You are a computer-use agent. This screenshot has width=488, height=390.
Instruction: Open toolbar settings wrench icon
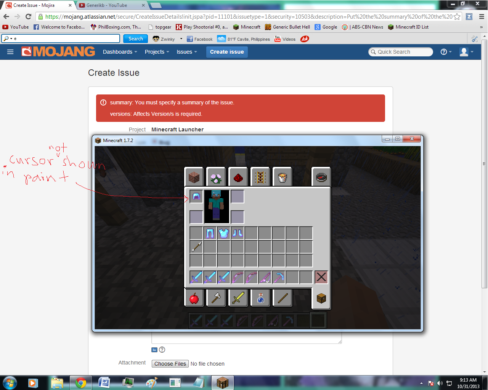tap(475, 39)
